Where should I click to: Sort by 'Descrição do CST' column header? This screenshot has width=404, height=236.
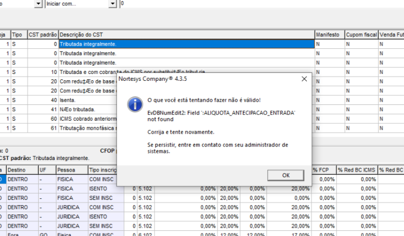pyautogui.click(x=187, y=35)
